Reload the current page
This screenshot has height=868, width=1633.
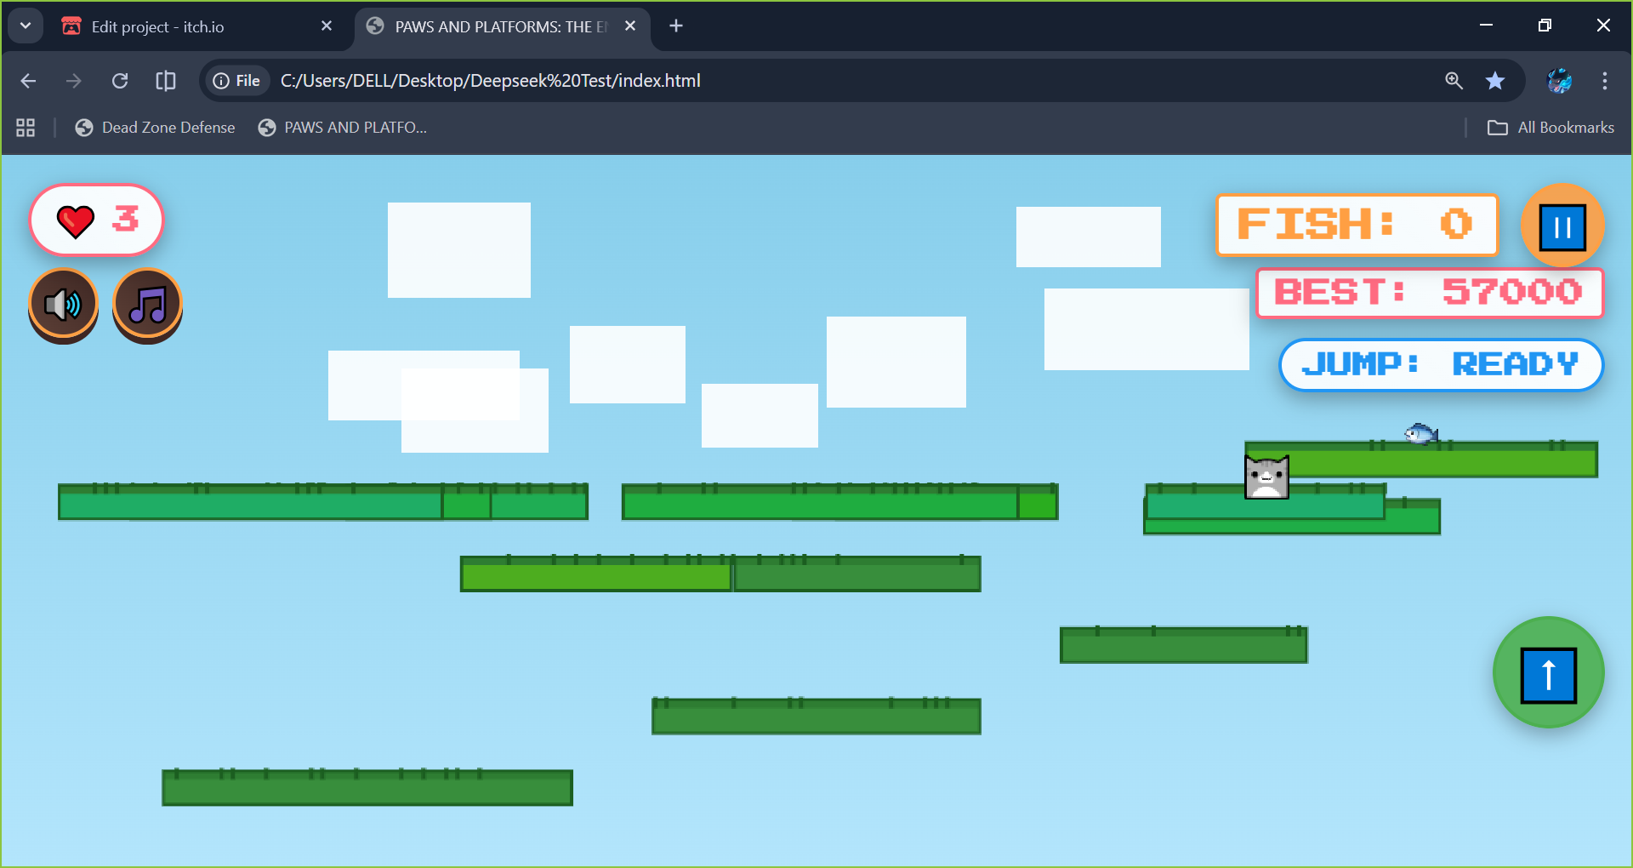point(120,81)
